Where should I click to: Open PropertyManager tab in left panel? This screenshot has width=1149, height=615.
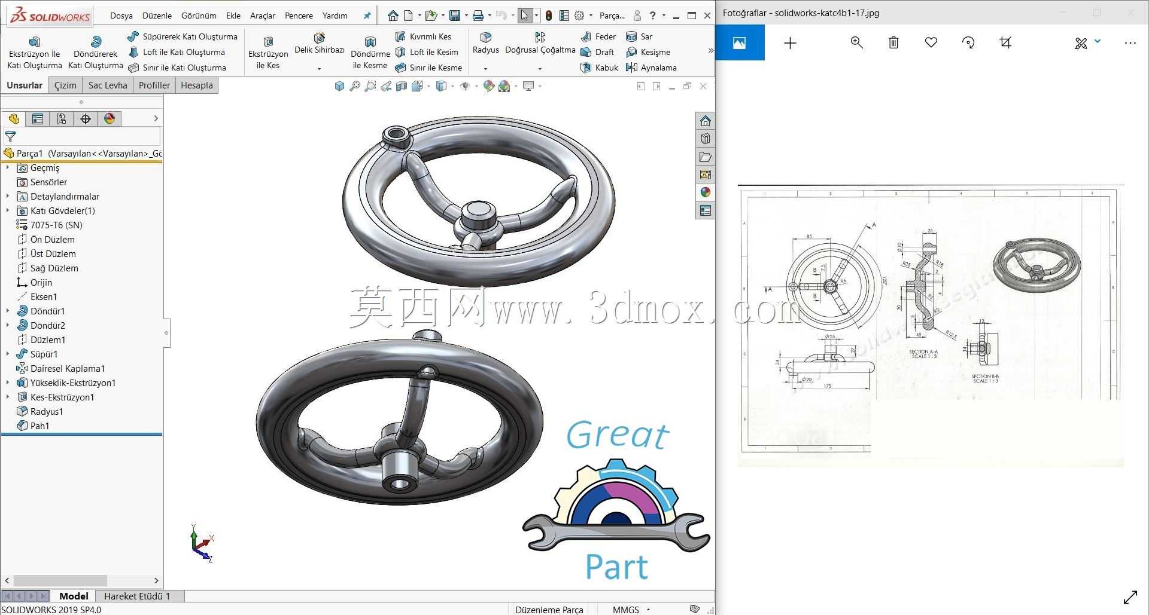click(x=38, y=119)
